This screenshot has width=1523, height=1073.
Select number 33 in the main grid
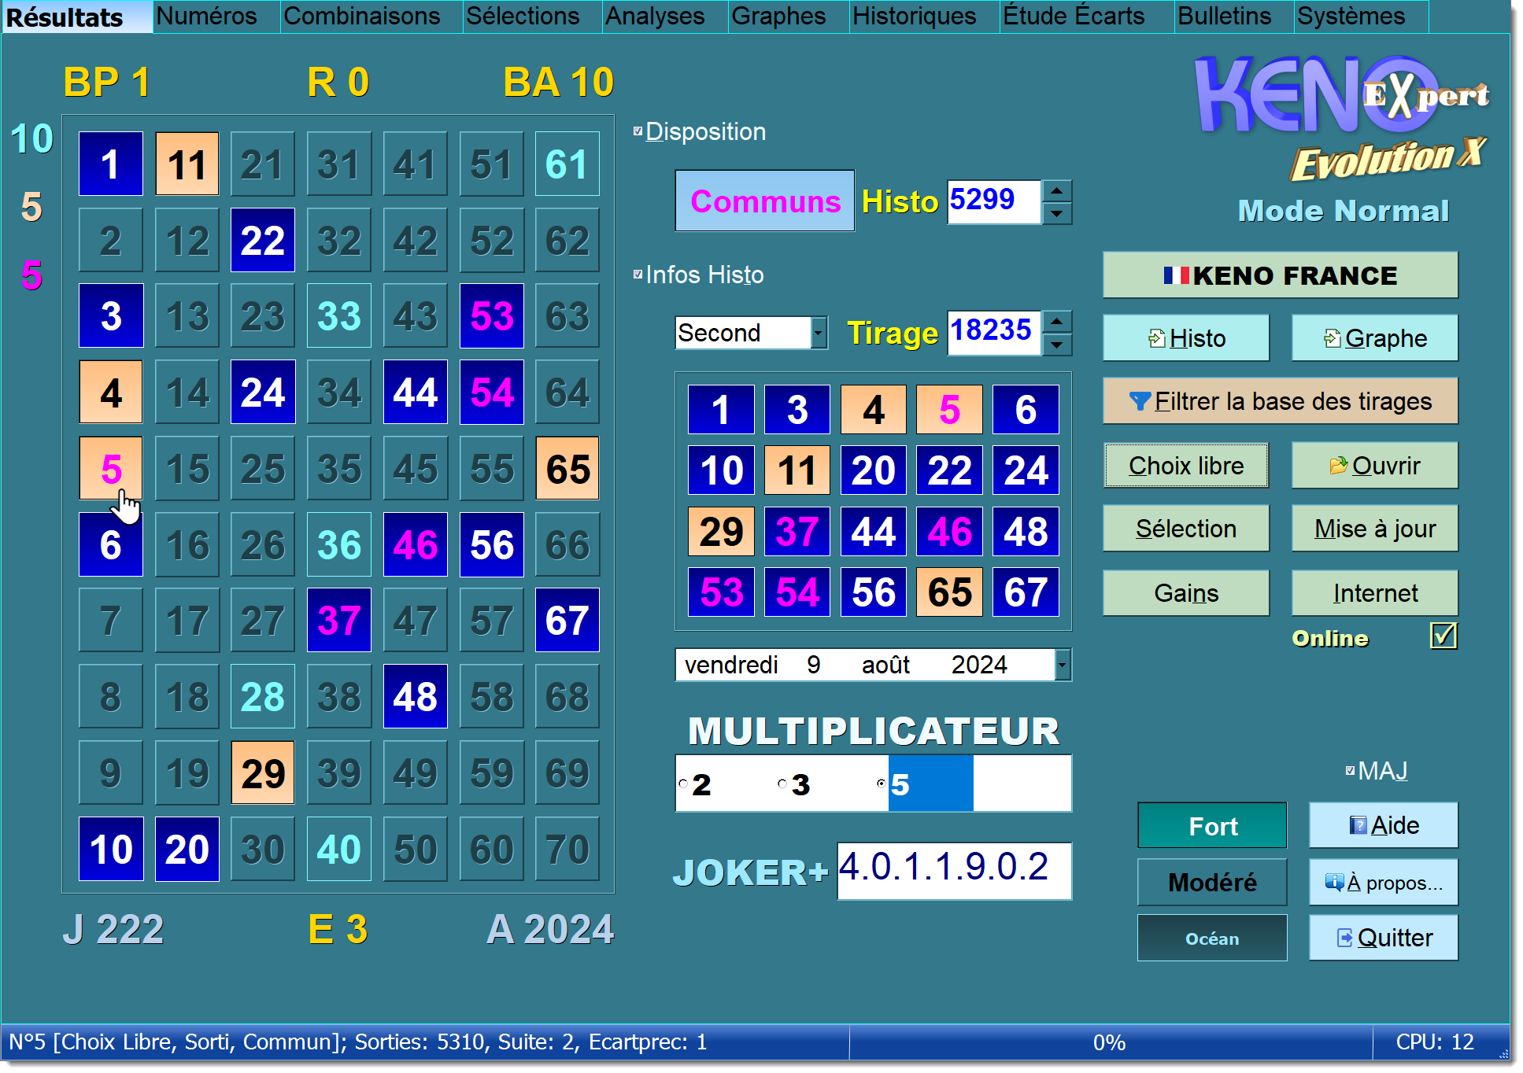(339, 316)
